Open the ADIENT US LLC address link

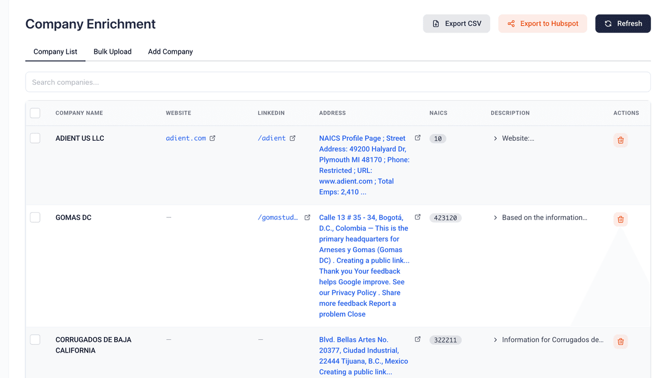pyautogui.click(x=364, y=165)
